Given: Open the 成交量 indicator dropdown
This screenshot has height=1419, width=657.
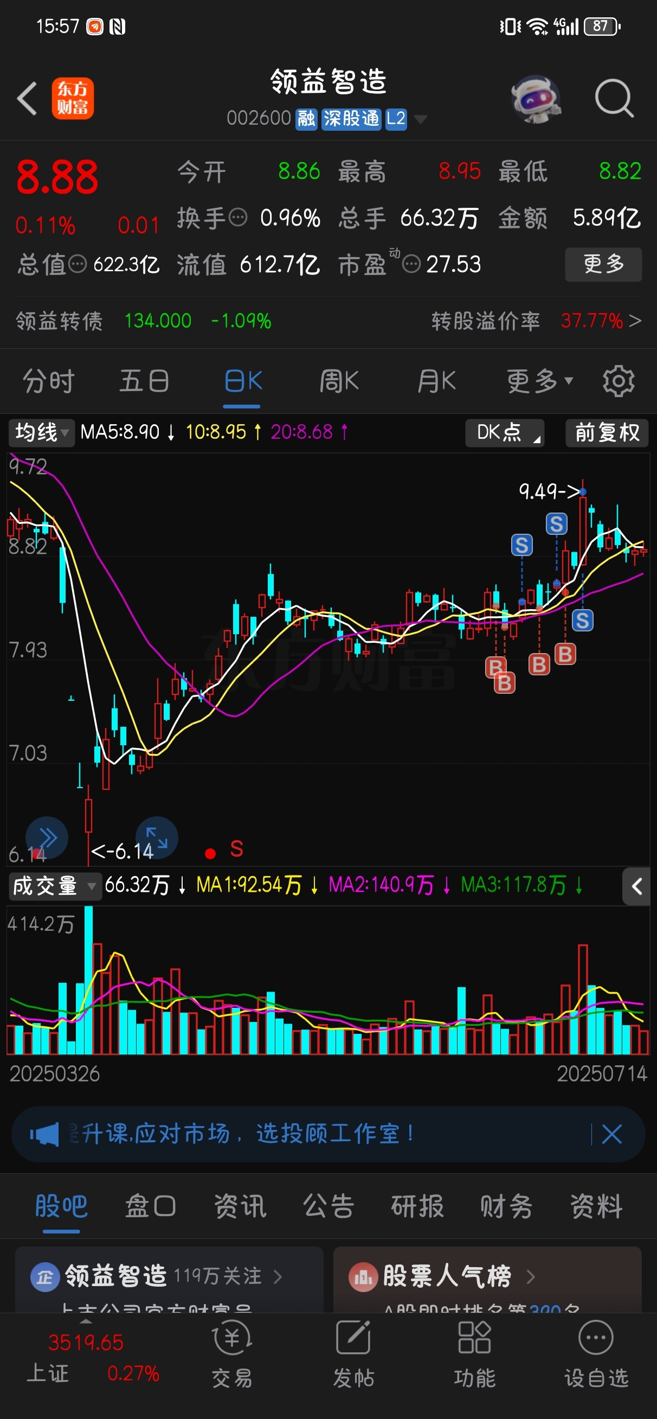Looking at the screenshot, I should [55, 886].
